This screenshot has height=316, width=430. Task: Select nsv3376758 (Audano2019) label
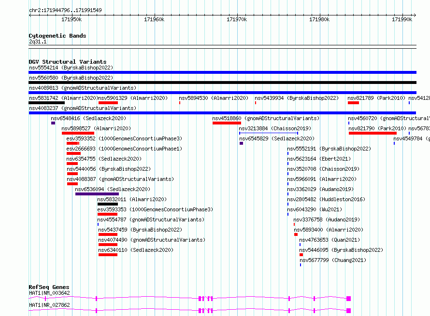327,220
